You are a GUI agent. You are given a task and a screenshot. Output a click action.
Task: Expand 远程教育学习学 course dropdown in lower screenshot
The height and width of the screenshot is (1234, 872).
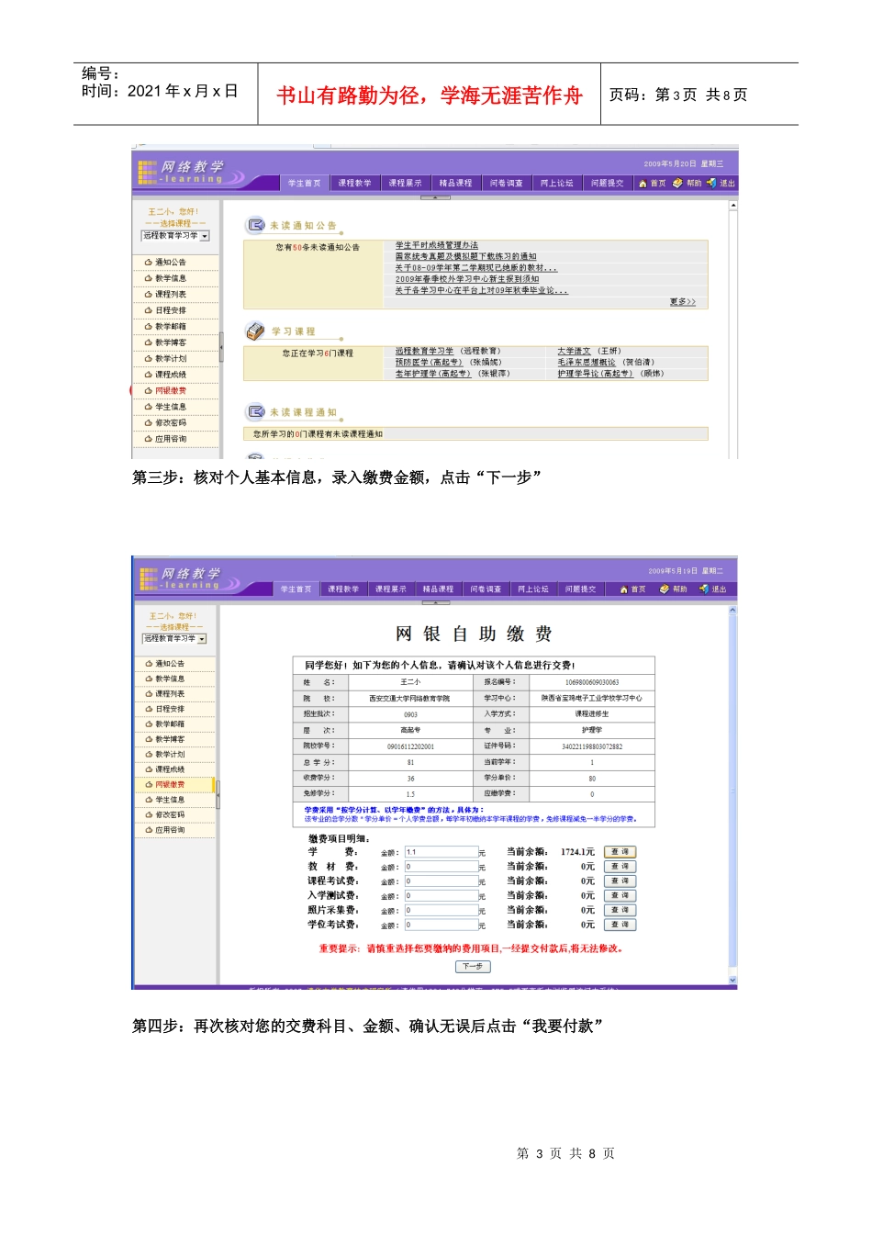point(202,639)
